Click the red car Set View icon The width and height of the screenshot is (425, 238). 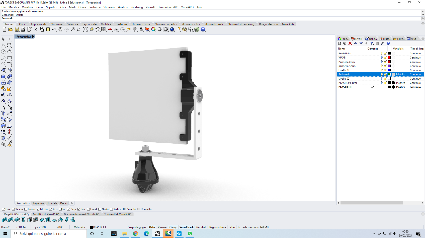(x=110, y=29)
